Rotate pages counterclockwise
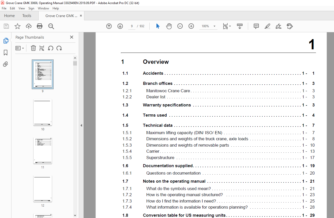 [x=51, y=48]
